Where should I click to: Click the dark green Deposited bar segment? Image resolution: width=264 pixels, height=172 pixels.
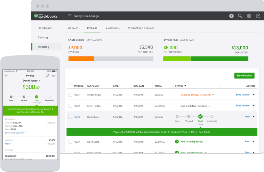(x=219, y=58)
